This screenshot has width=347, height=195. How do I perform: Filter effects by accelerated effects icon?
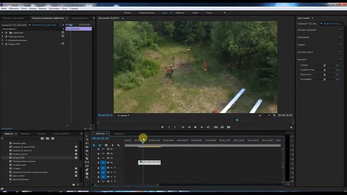pyautogui.click(x=42, y=139)
